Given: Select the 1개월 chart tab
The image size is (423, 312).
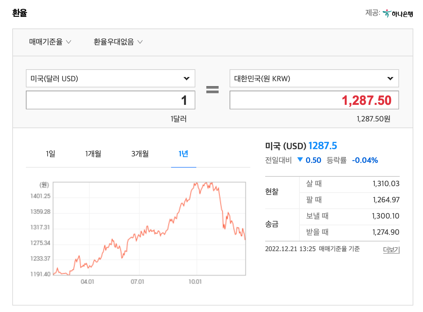Looking at the screenshot, I should [x=93, y=154].
